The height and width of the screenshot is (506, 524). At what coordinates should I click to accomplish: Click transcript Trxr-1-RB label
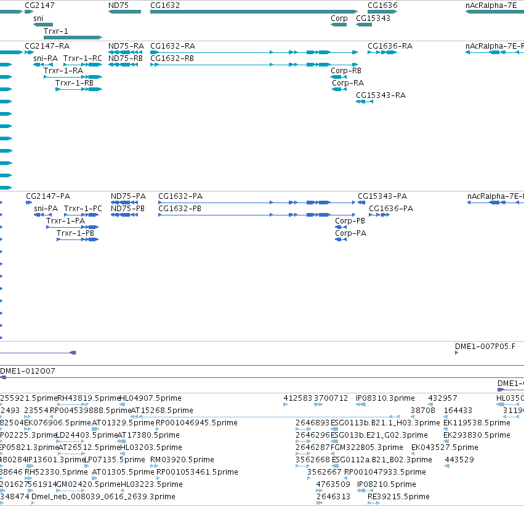click(74, 83)
